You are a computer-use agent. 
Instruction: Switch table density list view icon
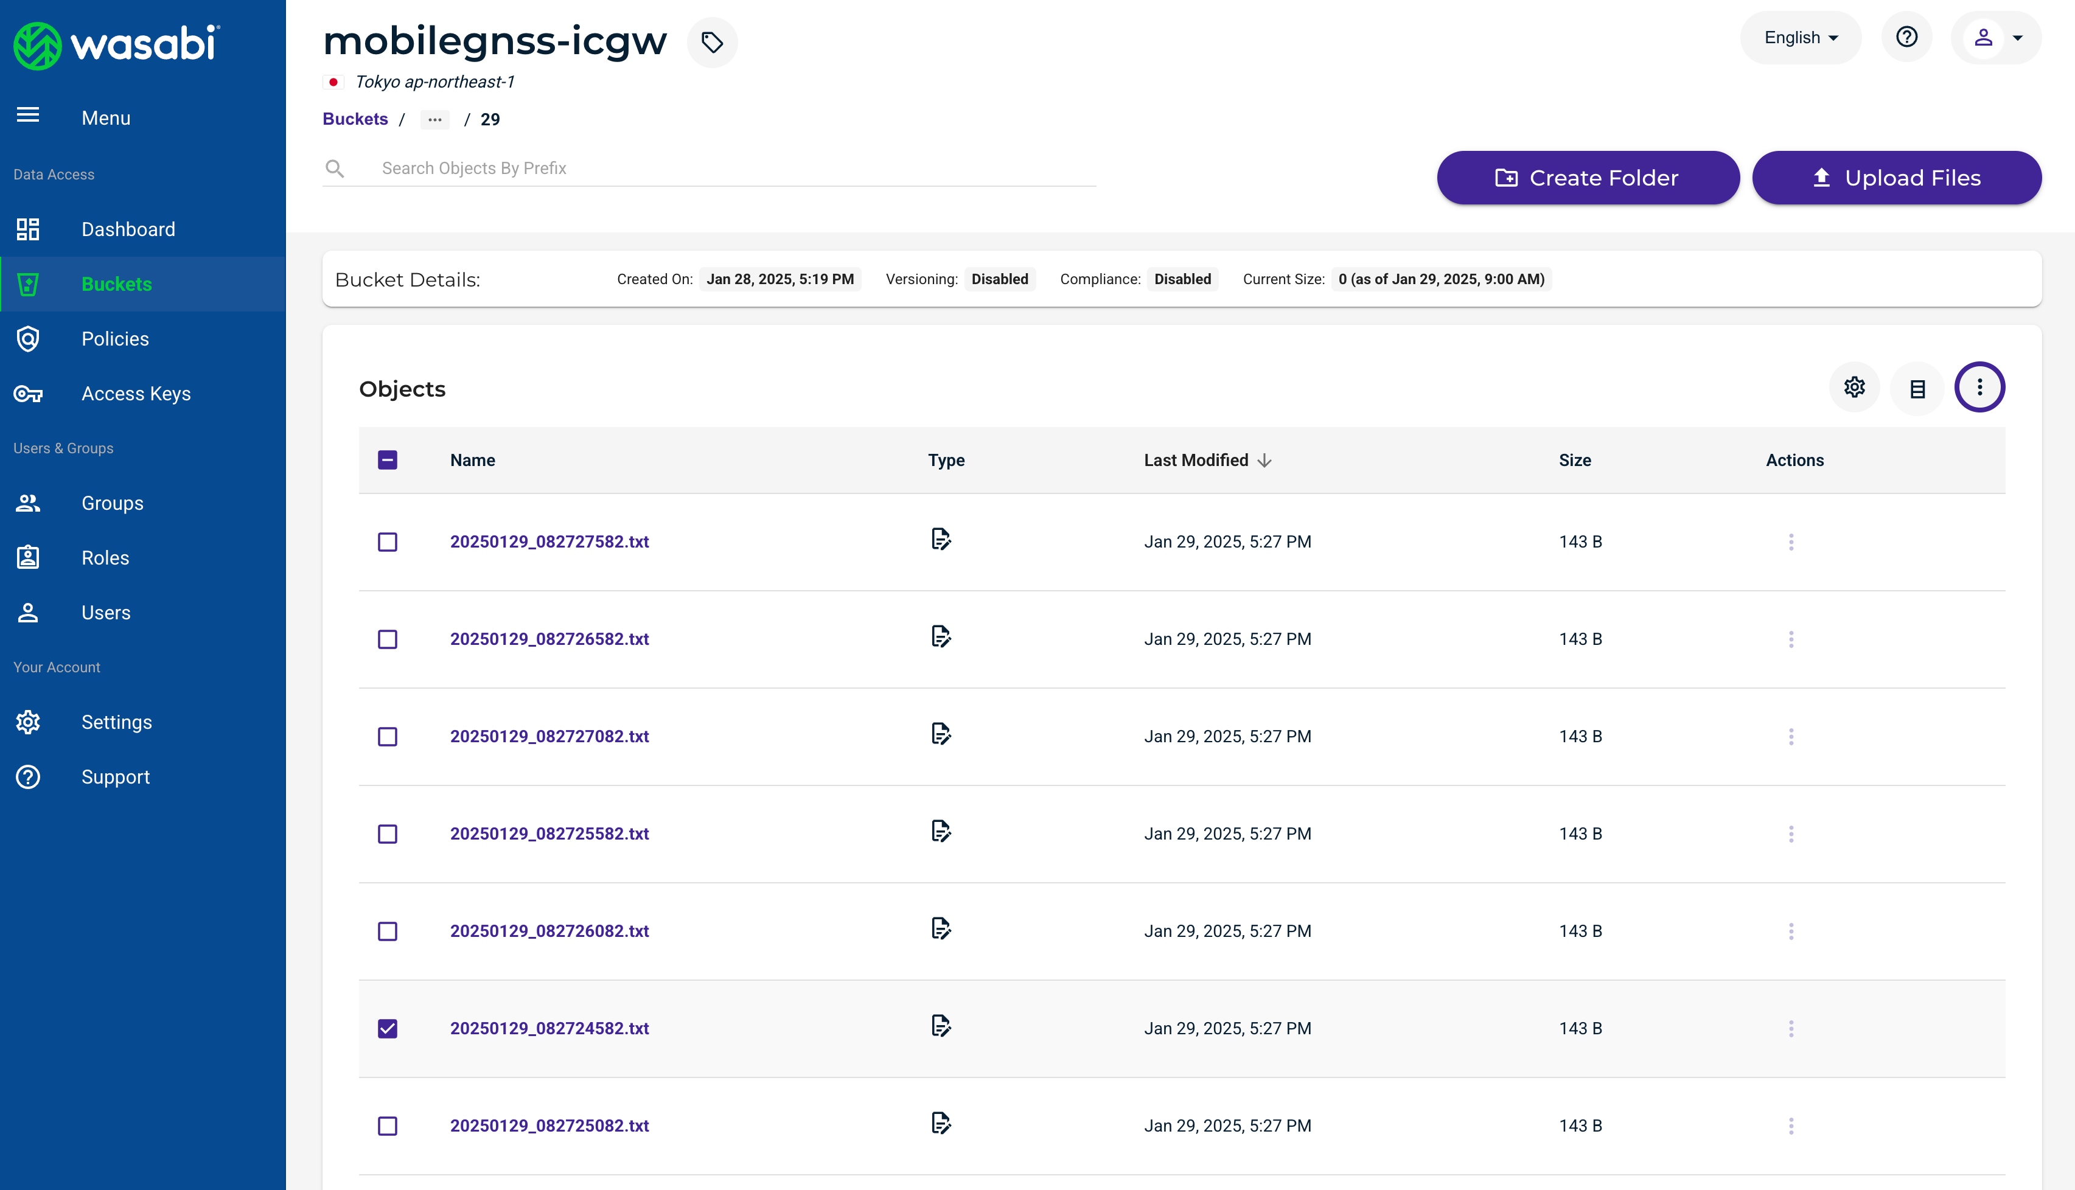pos(1916,388)
